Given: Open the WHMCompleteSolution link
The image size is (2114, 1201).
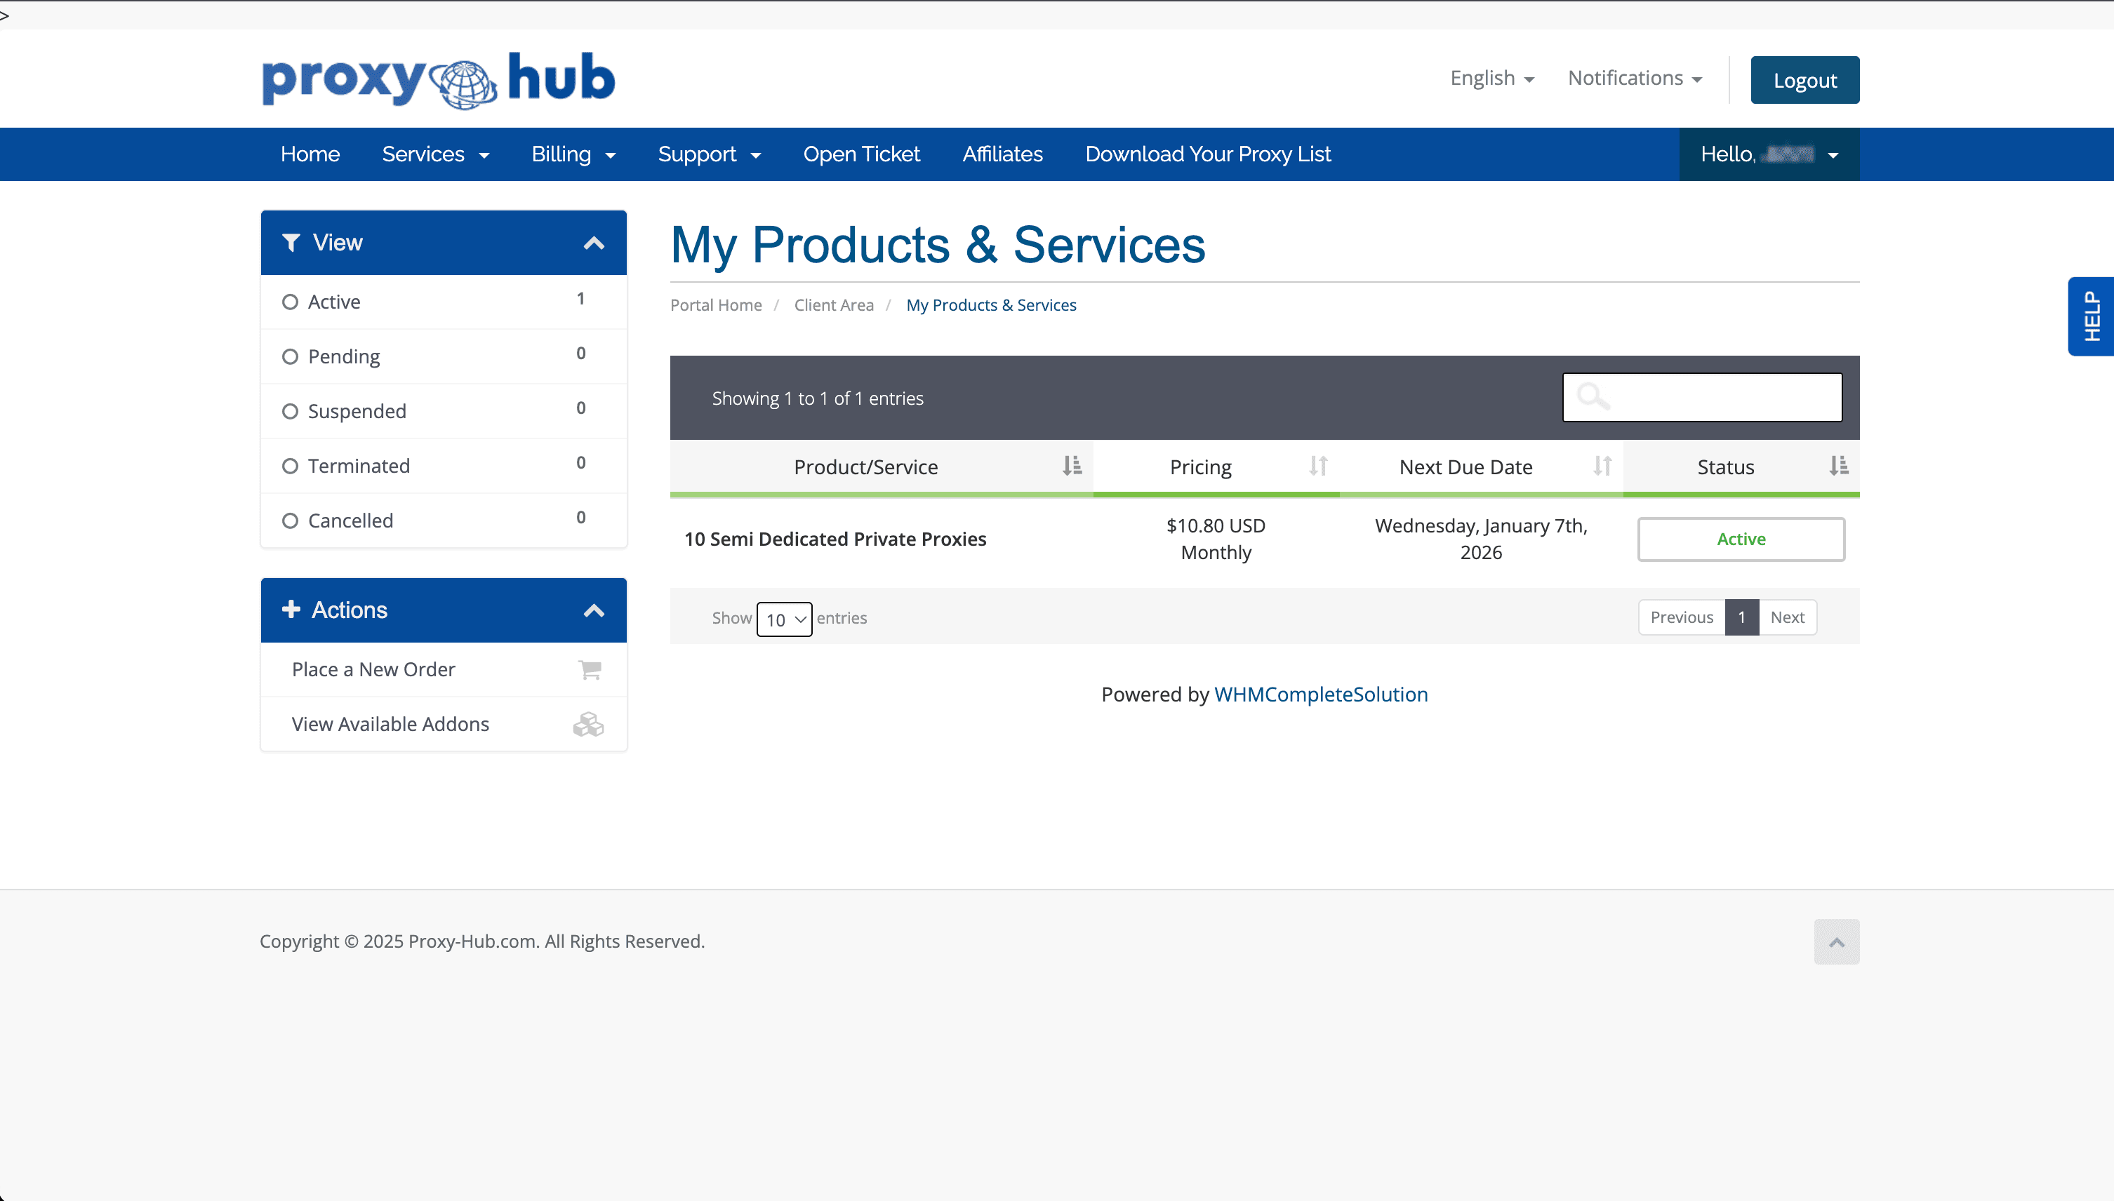Looking at the screenshot, I should pos(1321,694).
